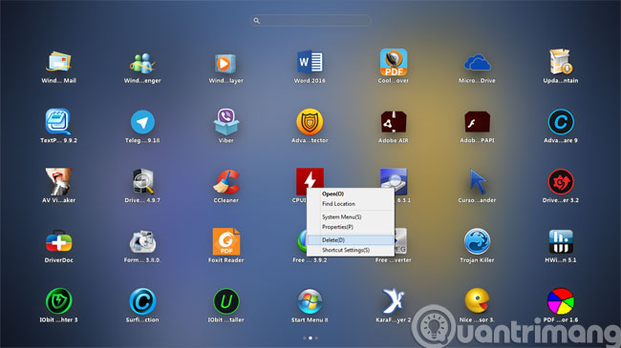Open the IObit Uninstaller icon
The width and height of the screenshot is (621, 348).
(x=225, y=301)
